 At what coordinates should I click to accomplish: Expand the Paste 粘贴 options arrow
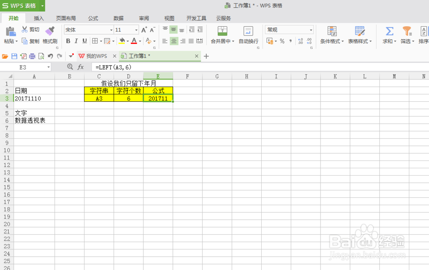pos(16,41)
